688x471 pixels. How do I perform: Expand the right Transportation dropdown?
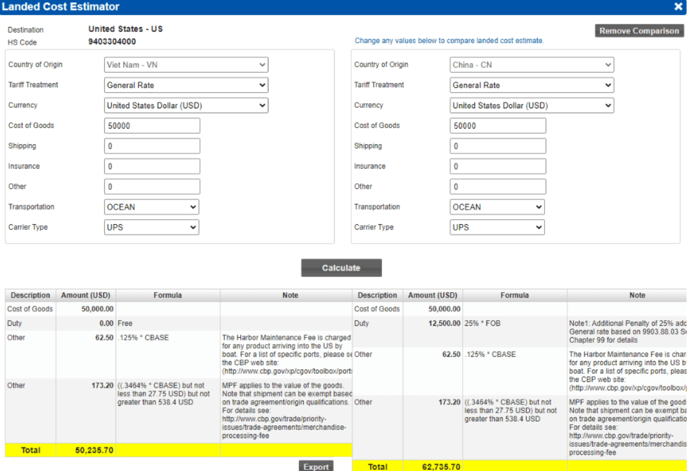click(x=496, y=207)
